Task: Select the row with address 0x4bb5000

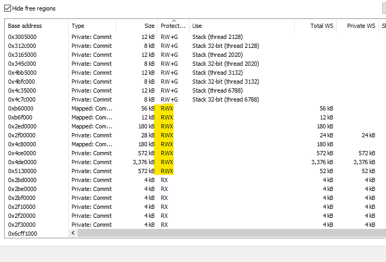Action: coord(195,73)
